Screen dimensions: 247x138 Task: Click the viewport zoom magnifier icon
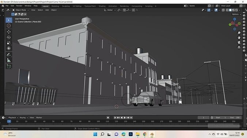coord(239,33)
